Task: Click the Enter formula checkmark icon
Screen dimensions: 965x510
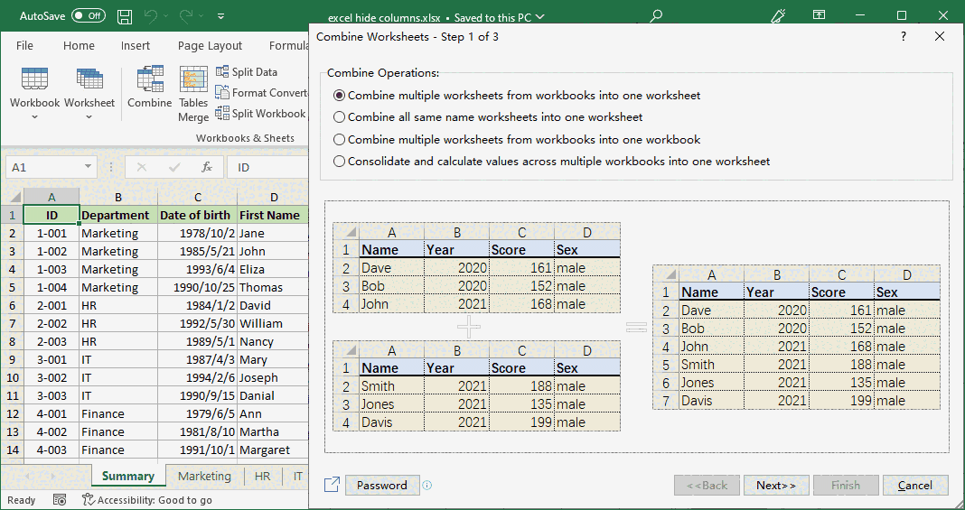Action: (174, 167)
